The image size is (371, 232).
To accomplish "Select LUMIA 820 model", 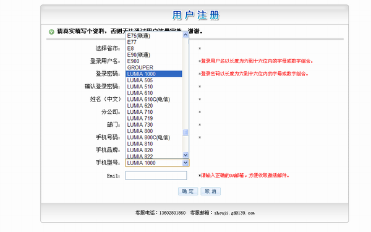I will pyautogui.click(x=154, y=150).
